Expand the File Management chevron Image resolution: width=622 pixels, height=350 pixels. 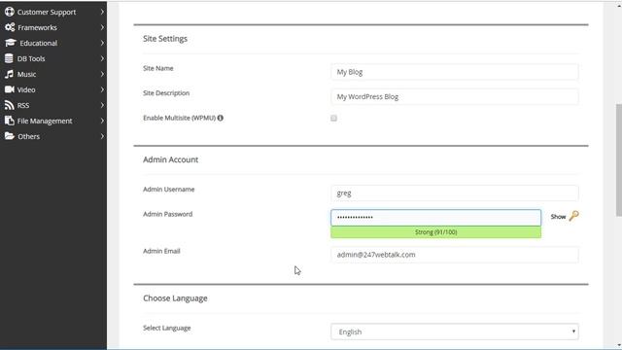(x=102, y=121)
